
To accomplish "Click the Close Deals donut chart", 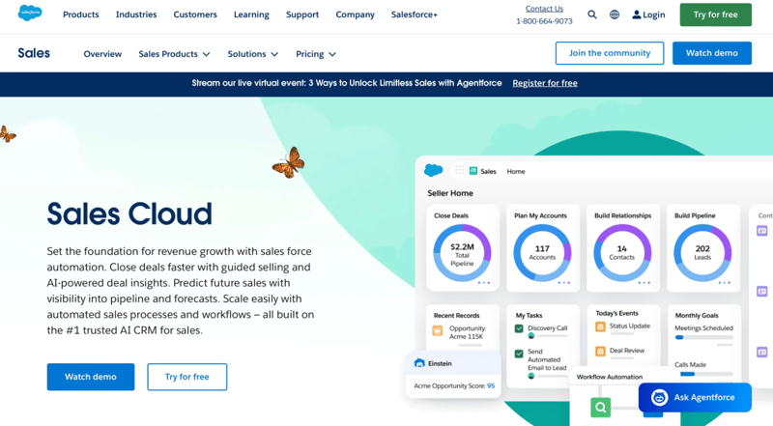I will tap(462, 253).
